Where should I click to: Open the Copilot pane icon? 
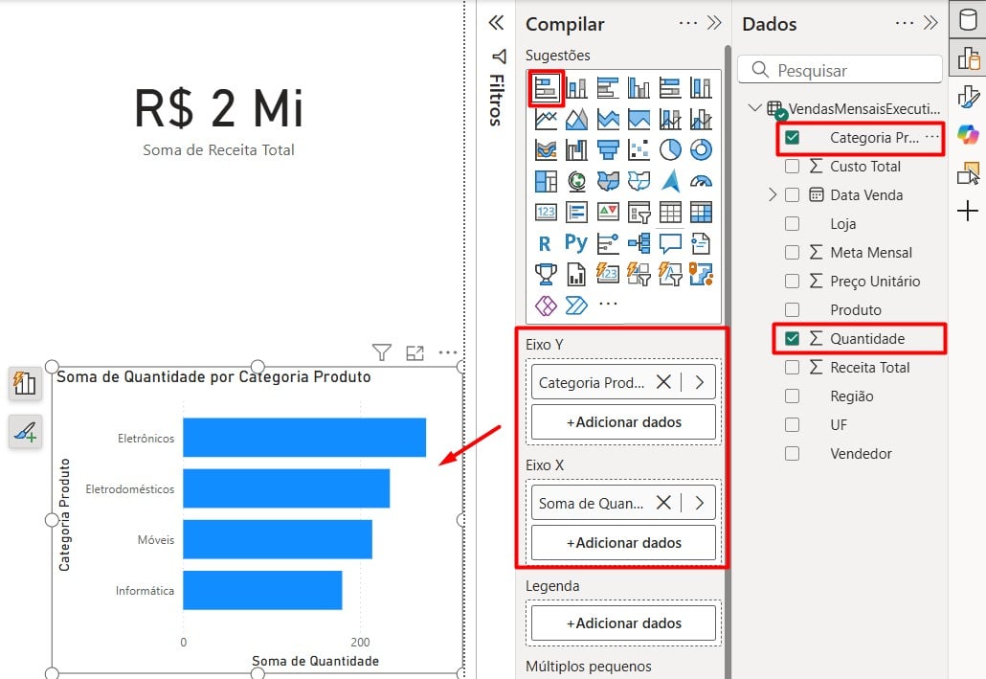pos(969,134)
